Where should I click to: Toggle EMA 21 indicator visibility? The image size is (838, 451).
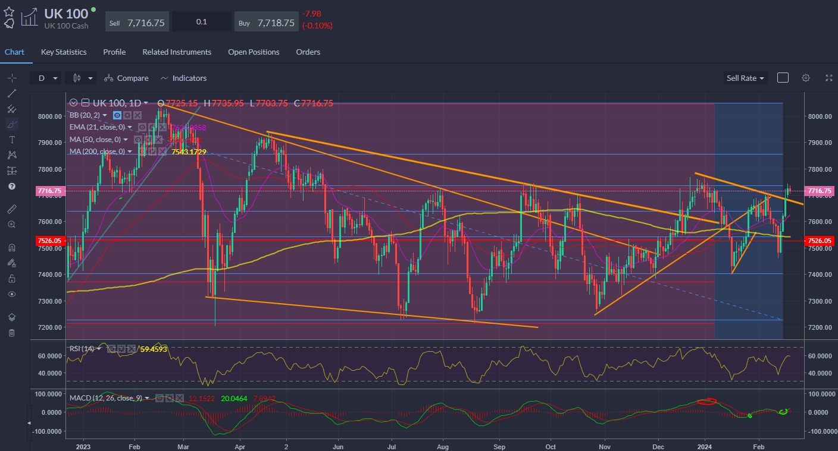click(142, 127)
